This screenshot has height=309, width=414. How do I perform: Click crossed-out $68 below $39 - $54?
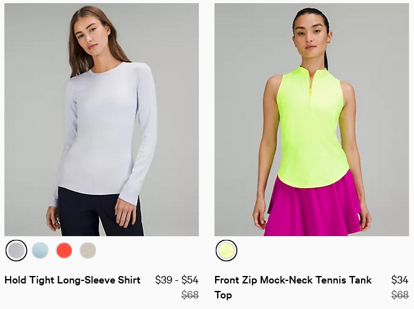pyautogui.click(x=190, y=295)
